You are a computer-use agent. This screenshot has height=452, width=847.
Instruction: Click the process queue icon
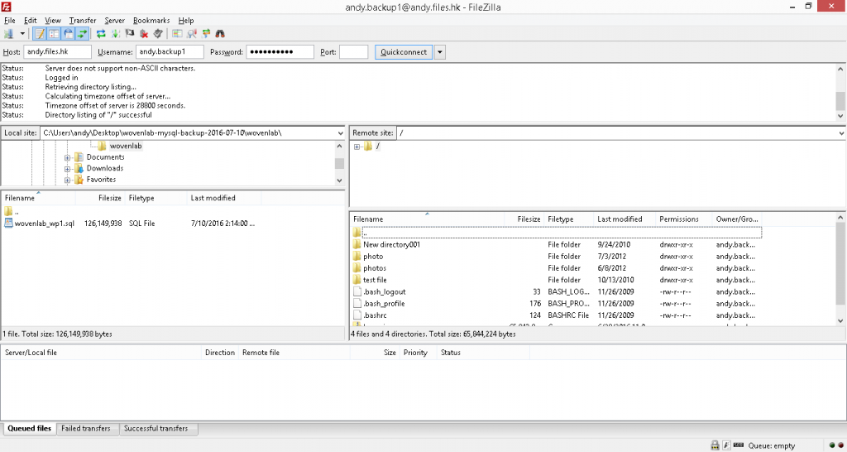coord(115,33)
